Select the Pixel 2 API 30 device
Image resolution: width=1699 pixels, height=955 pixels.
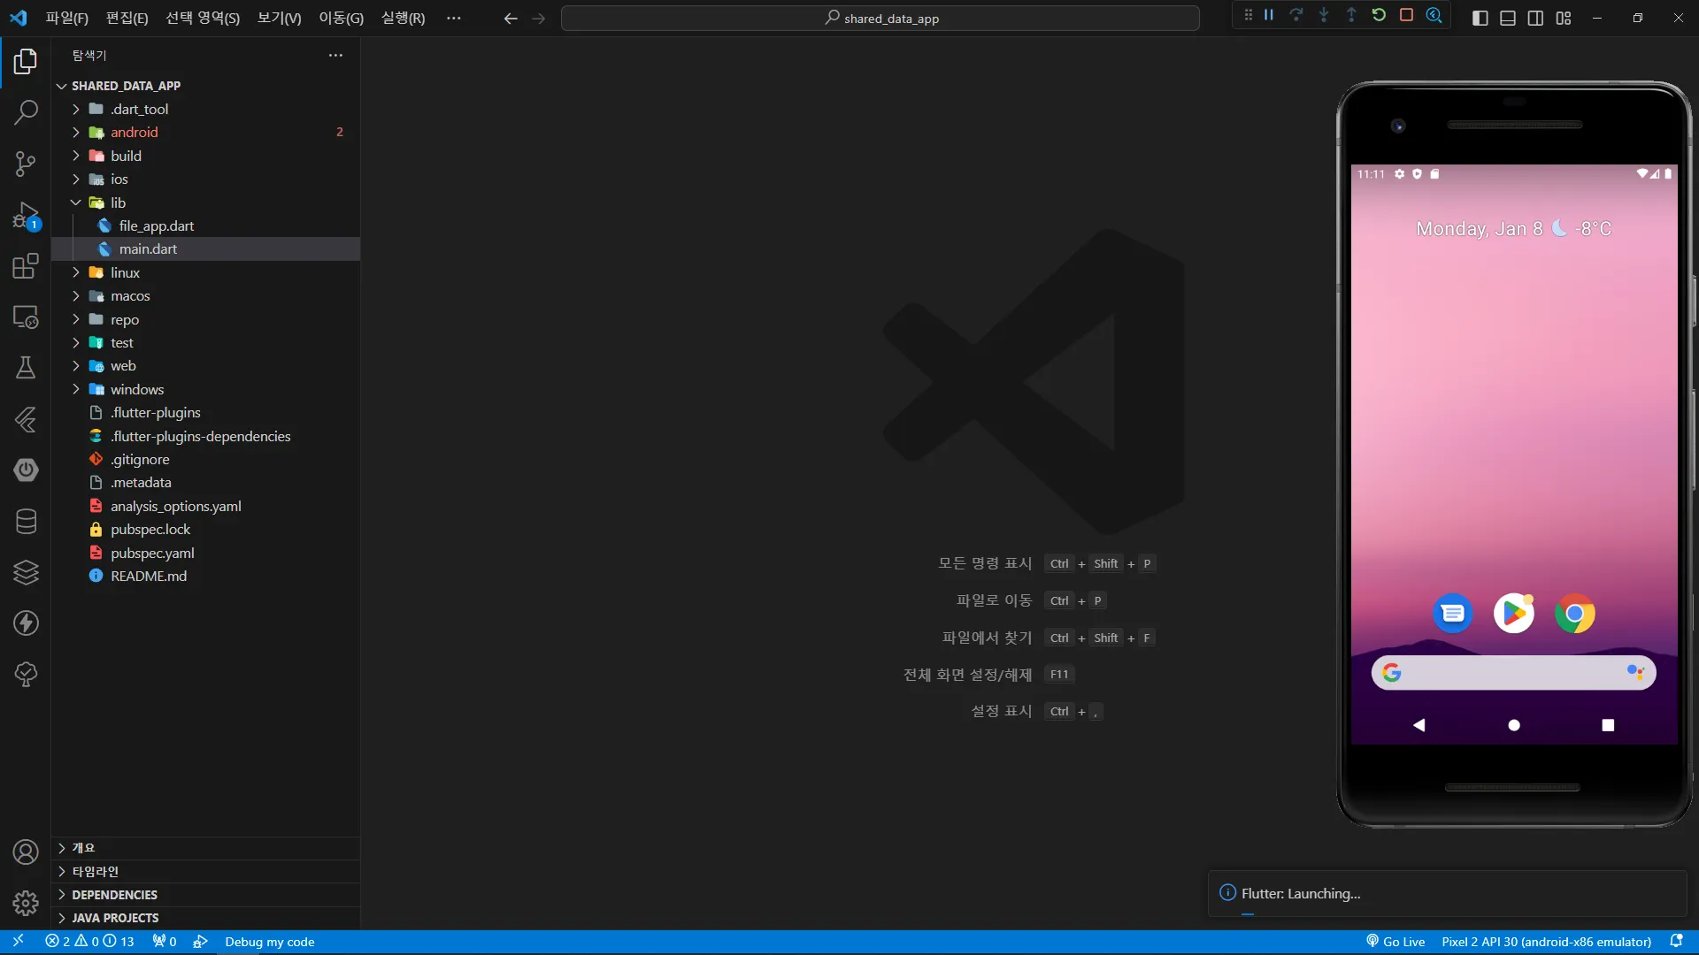(1546, 942)
